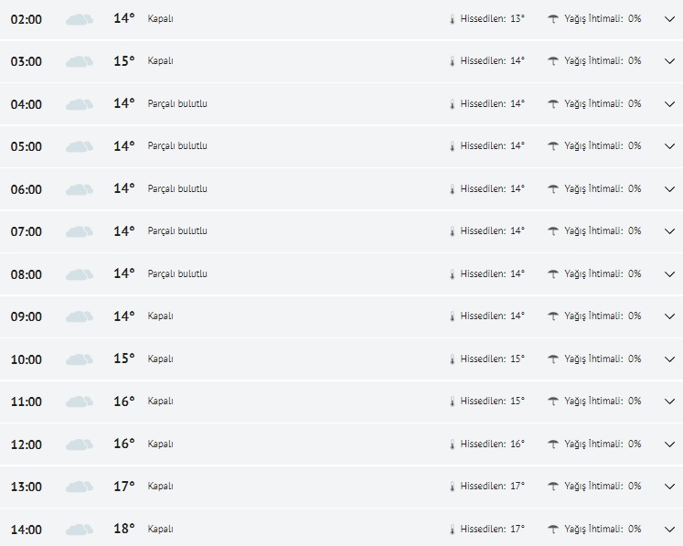
Task: Click the thermometer icon in the 13:00 row
Action: (x=452, y=487)
